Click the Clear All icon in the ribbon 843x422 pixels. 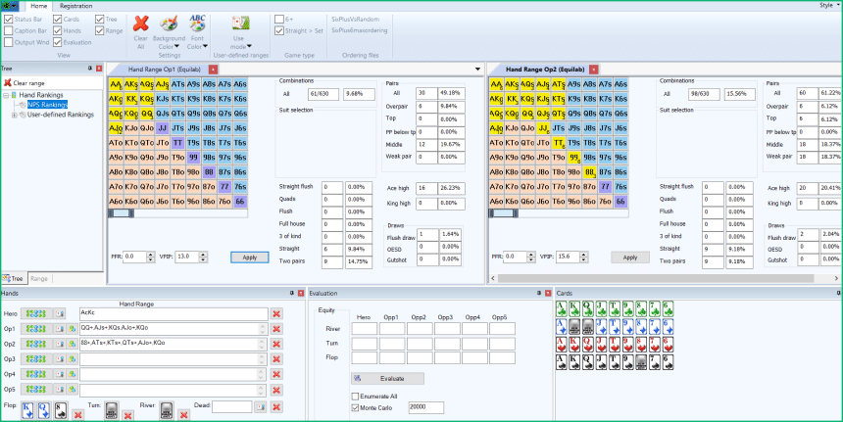[140, 28]
